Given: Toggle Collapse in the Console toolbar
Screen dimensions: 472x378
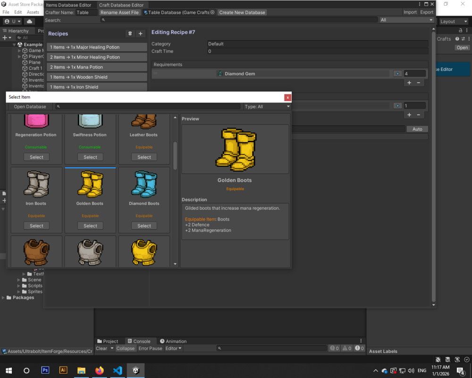Looking at the screenshot, I should [x=125, y=348].
